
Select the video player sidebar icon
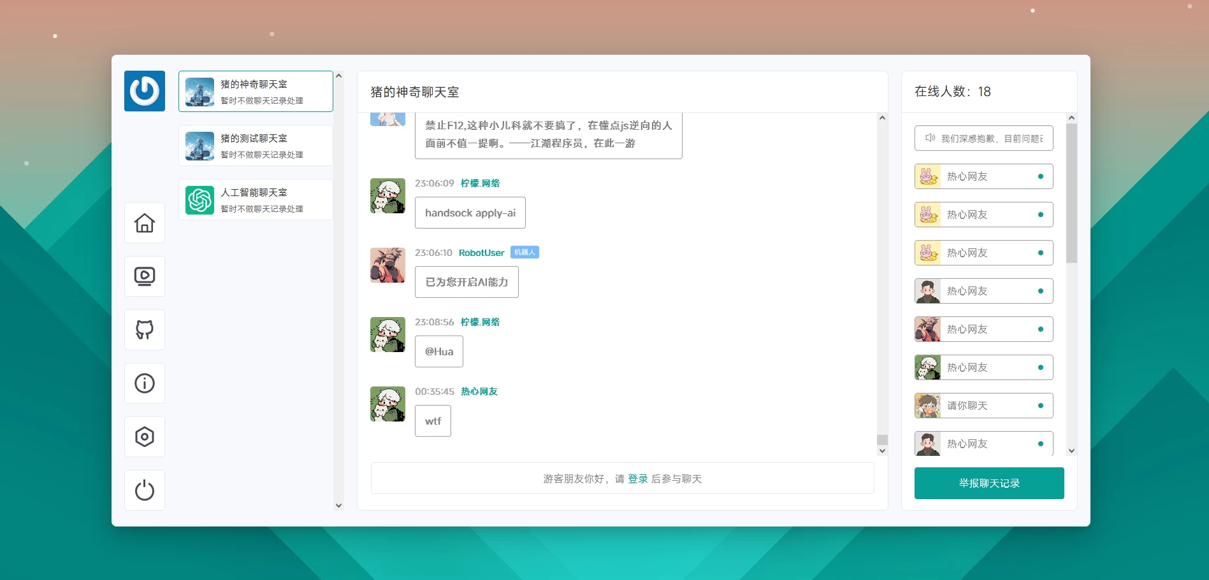[x=144, y=276]
